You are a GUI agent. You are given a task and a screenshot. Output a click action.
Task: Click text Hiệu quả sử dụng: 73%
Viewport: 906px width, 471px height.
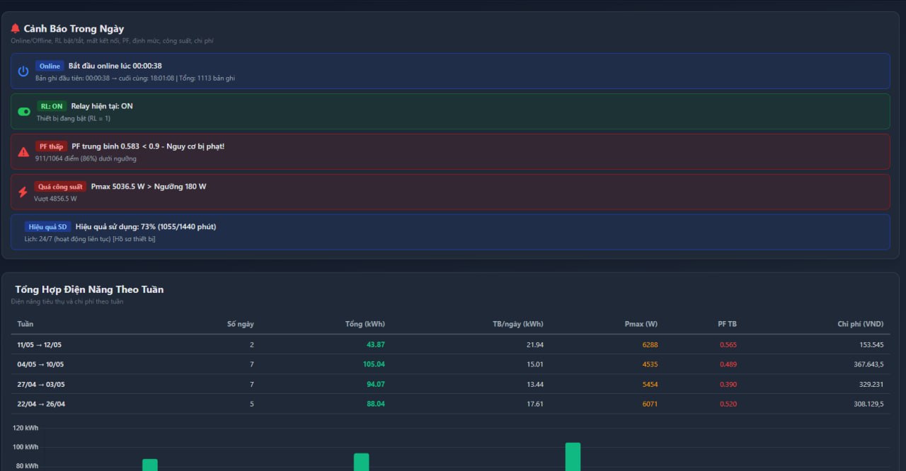[x=146, y=227]
